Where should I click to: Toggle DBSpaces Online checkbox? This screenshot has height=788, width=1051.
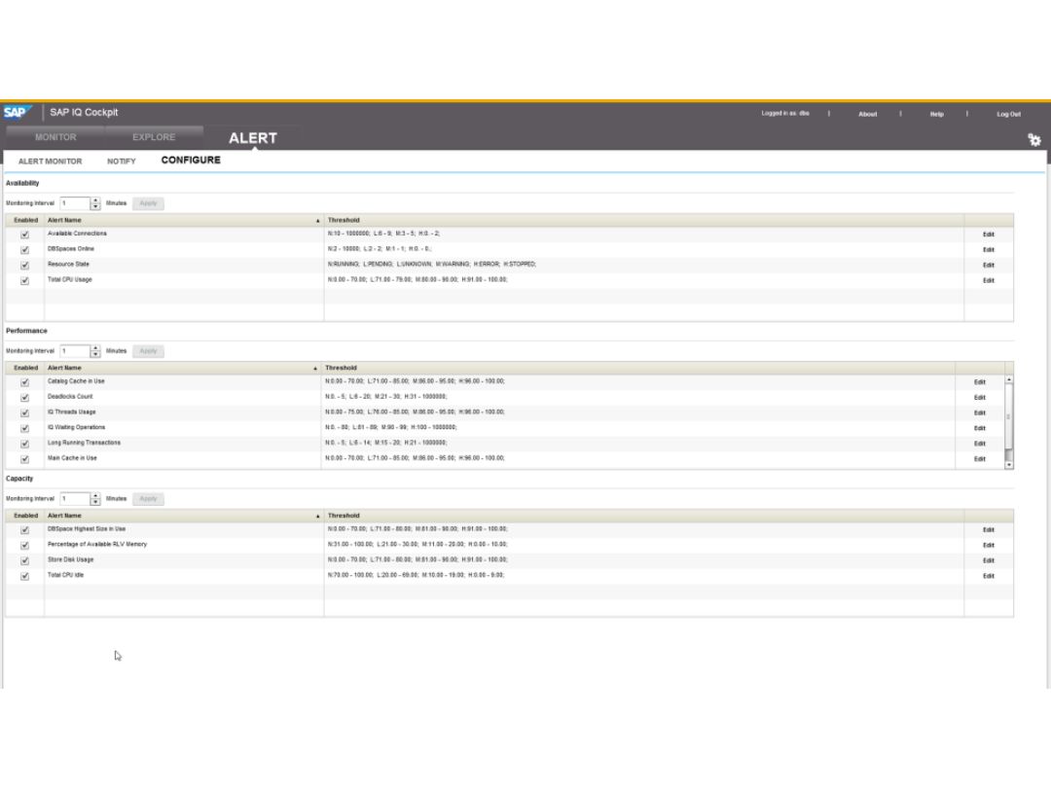pos(24,250)
